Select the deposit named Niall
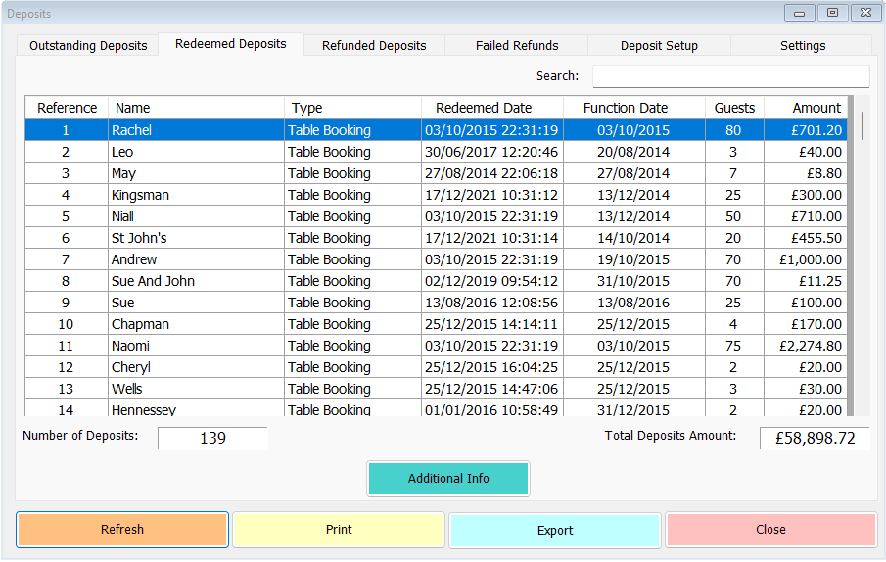 pyautogui.click(x=196, y=216)
